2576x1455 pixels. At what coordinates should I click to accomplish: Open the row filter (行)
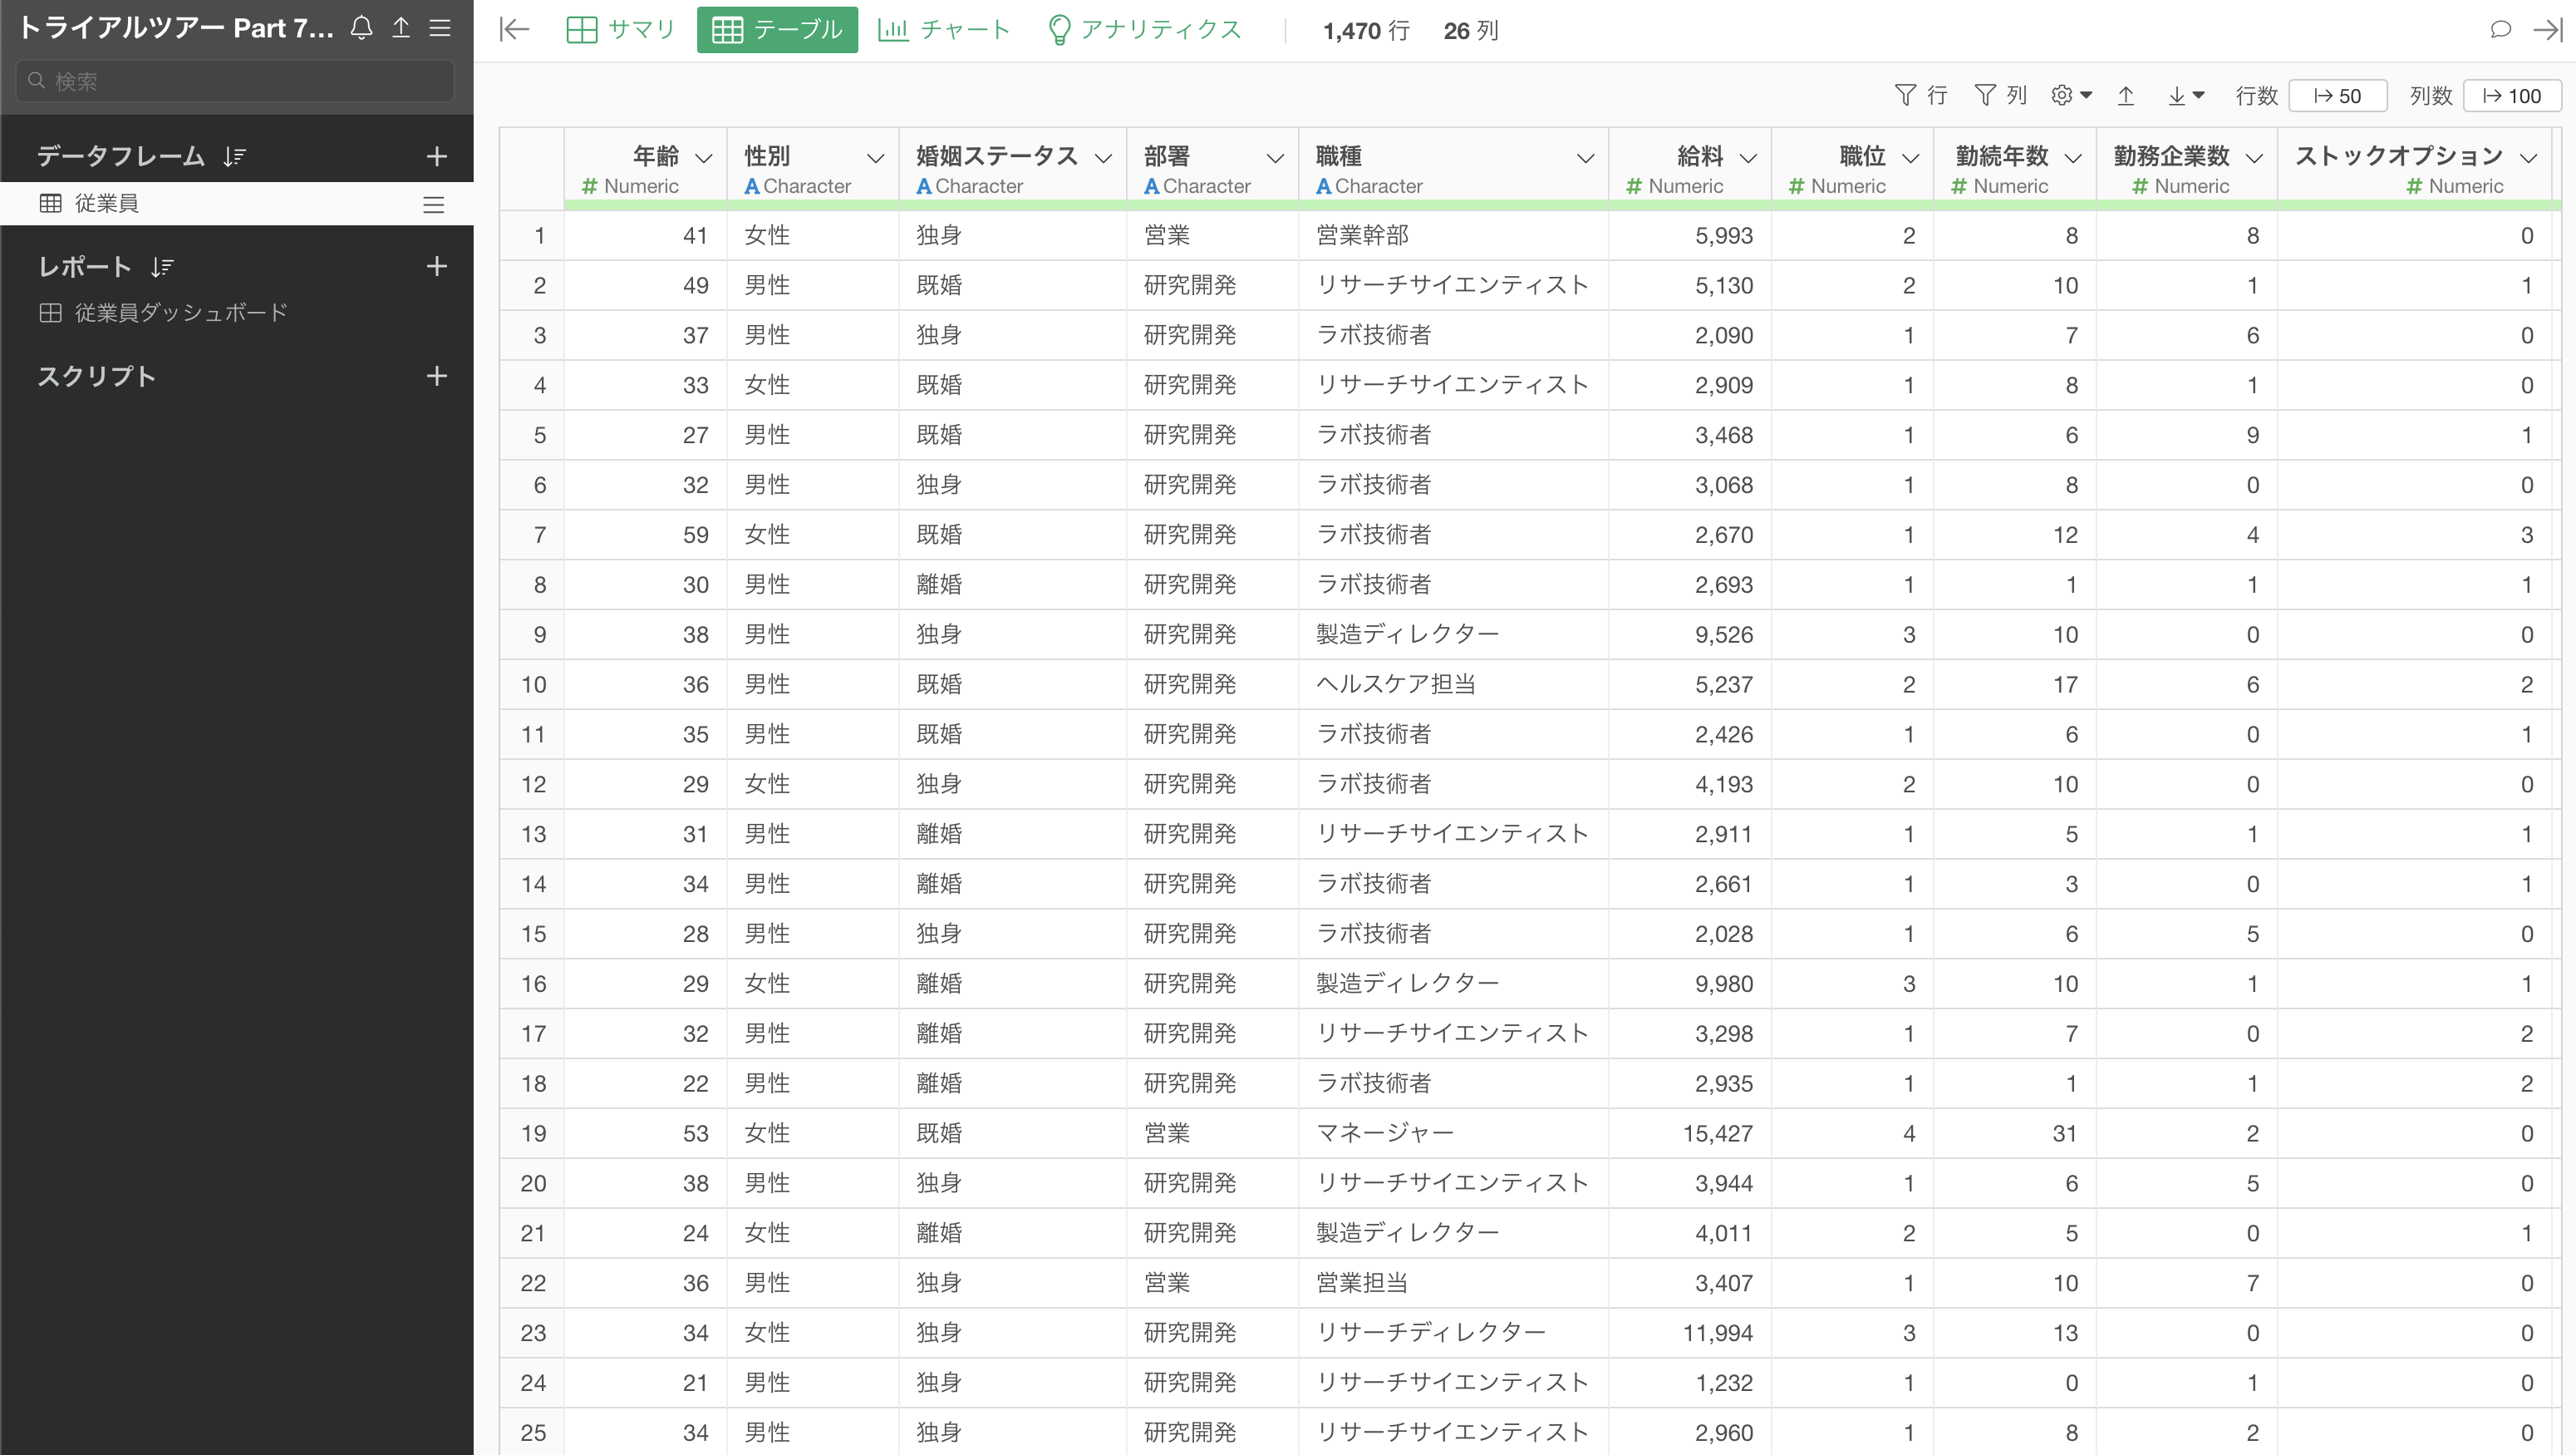pos(1921,95)
